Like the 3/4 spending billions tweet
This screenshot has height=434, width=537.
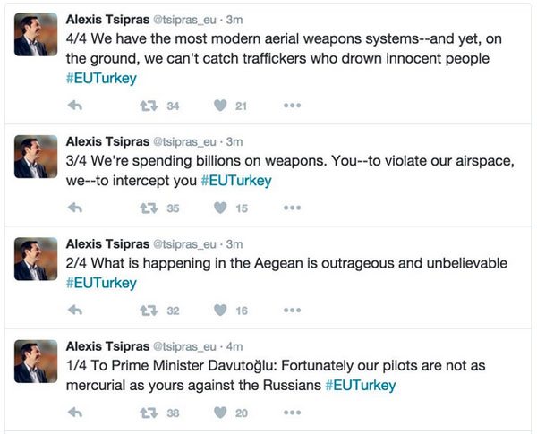[x=219, y=208]
